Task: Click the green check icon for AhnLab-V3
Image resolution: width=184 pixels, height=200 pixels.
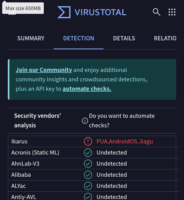Action: [88, 164]
